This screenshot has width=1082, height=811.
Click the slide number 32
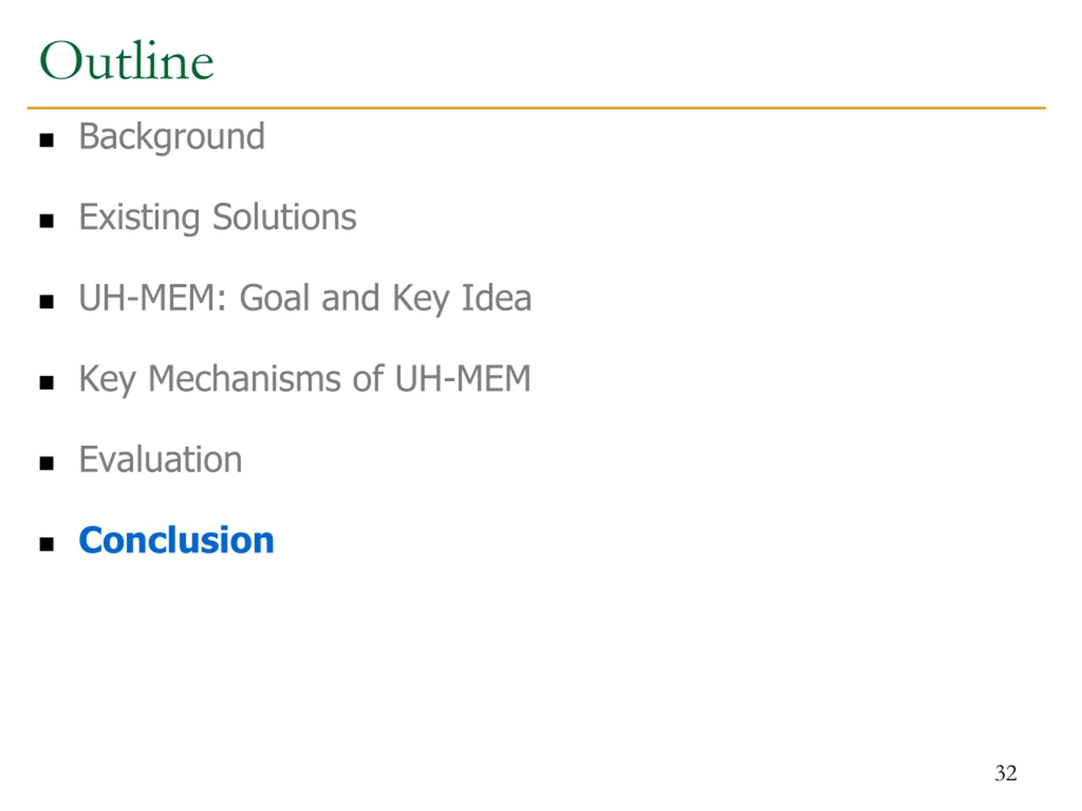[x=1005, y=773]
